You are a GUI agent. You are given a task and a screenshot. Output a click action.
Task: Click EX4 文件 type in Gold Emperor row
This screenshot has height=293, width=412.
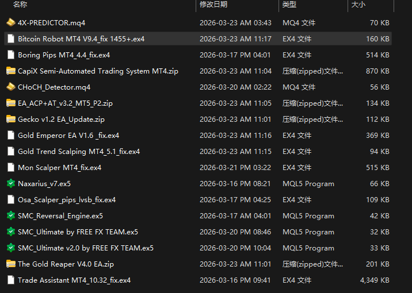[297, 136]
